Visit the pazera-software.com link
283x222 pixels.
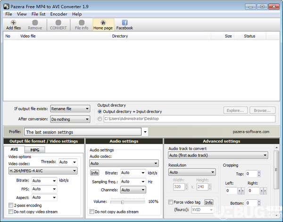click(251, 132)
